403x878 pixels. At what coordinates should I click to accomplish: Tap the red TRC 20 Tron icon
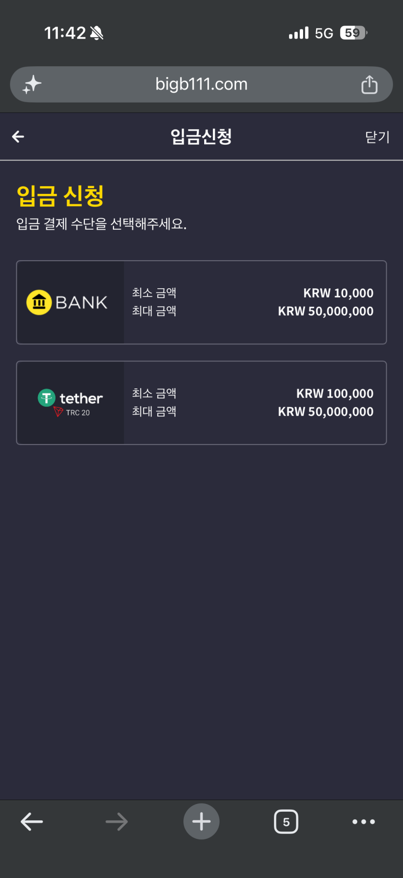58,412
